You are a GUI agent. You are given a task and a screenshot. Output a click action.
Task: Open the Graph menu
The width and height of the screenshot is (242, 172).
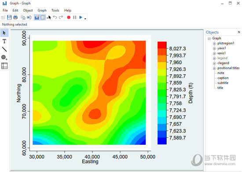coord(42,10)
